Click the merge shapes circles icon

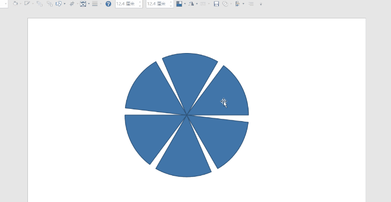(x=225, y=4)
